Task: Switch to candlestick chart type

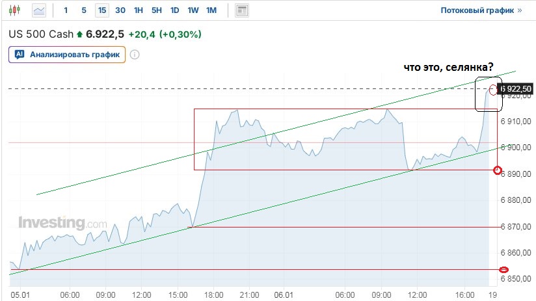Action: 16,10
